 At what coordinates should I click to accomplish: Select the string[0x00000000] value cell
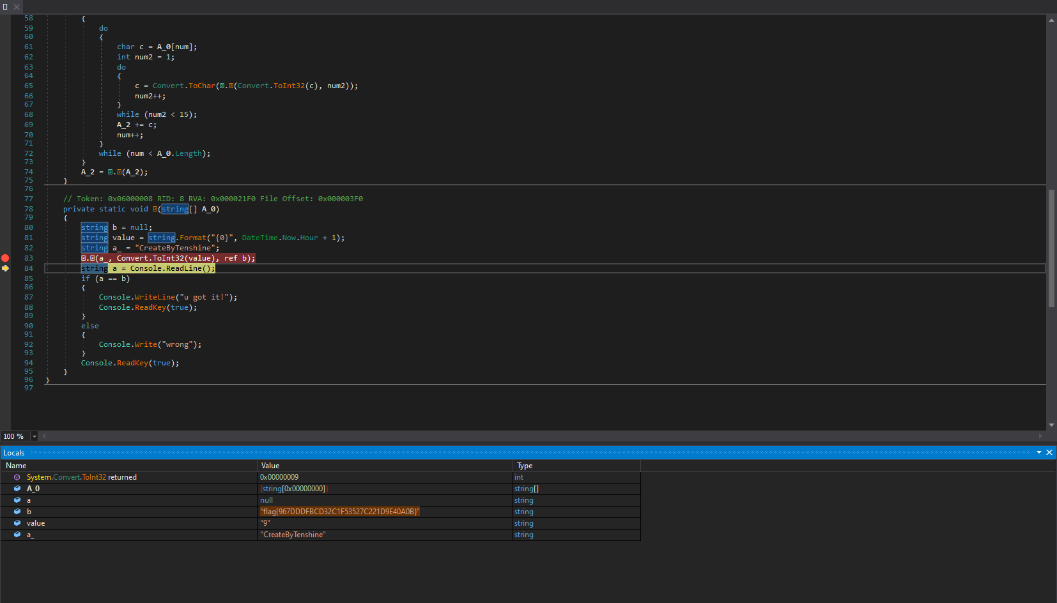point(385,489)
